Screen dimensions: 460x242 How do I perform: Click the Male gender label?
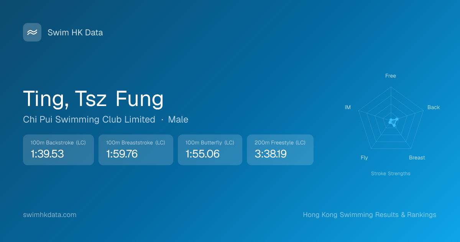(178, 119)
